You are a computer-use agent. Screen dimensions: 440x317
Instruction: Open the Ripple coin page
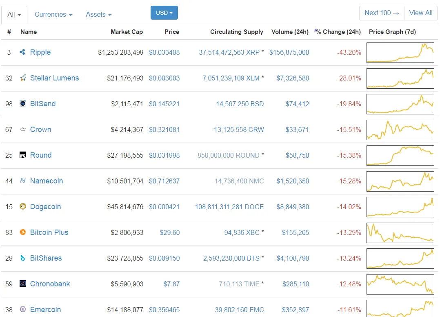pos(40,52)
